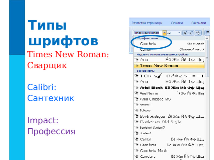Select the Balloons font
This screenshot has height=160, width=214.
tap(169, 110)
